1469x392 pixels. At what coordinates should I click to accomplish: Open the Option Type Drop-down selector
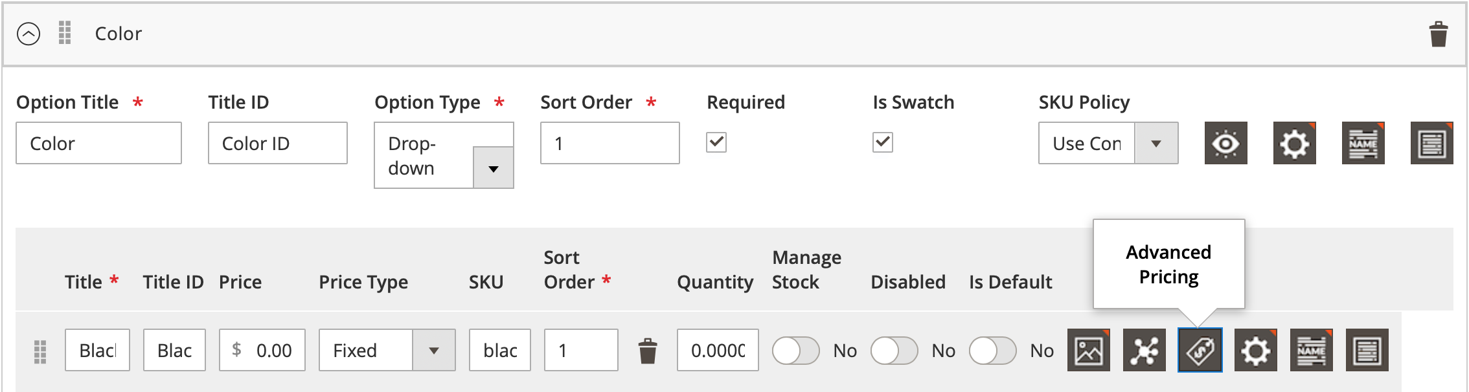click(444, 155)
